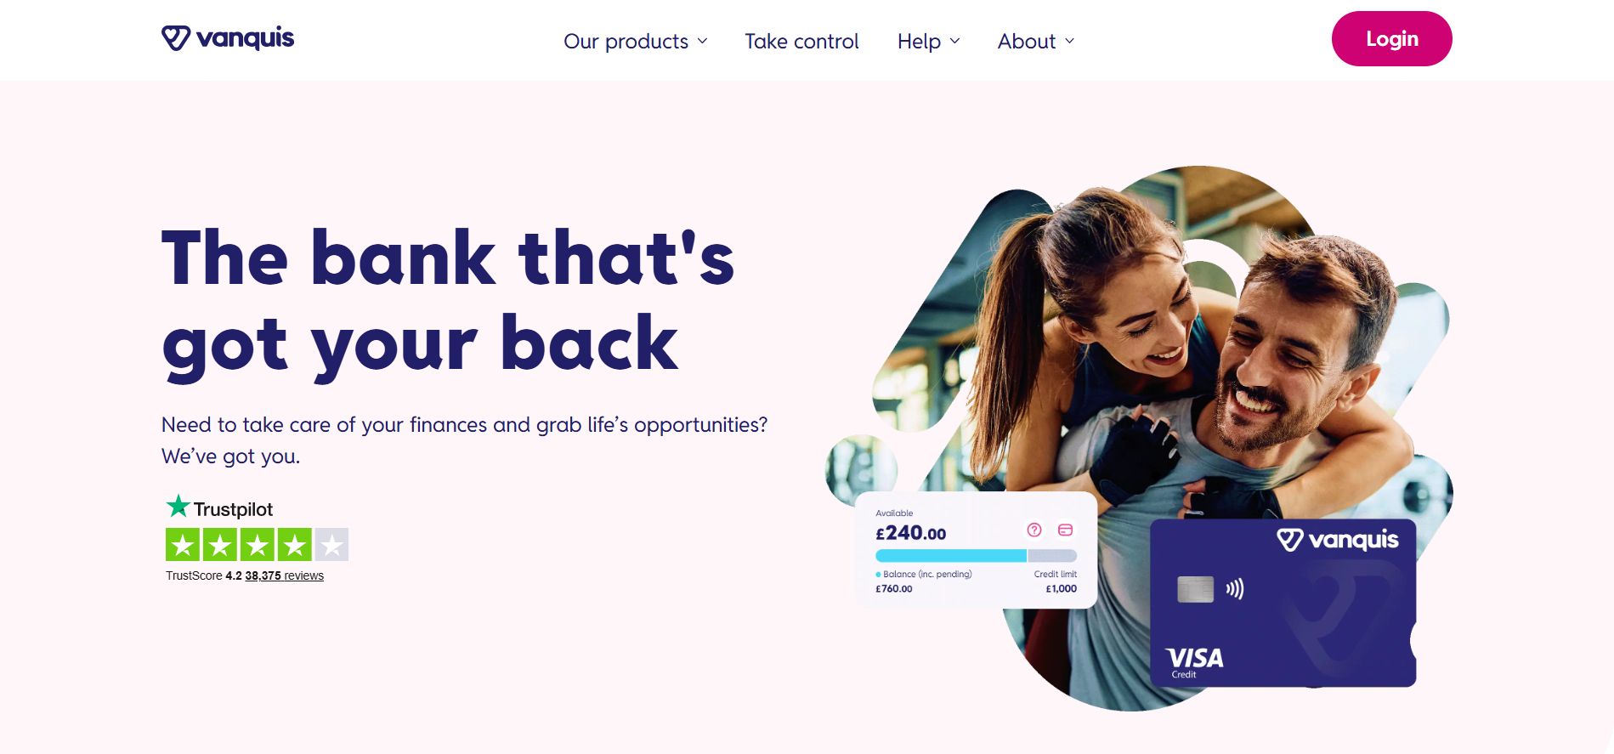
Task: Open the Take control page
Action: [801, 41]
